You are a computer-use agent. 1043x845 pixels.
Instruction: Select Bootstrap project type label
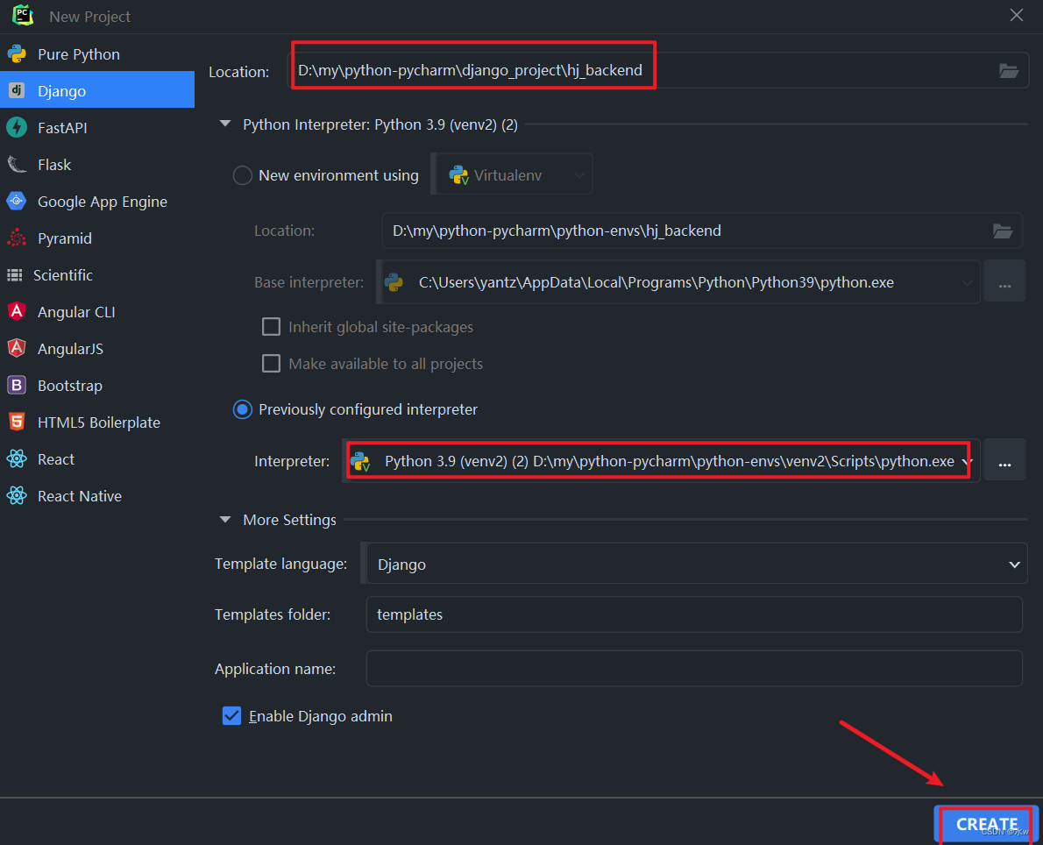pyautogui.click(x=70, y=385)
